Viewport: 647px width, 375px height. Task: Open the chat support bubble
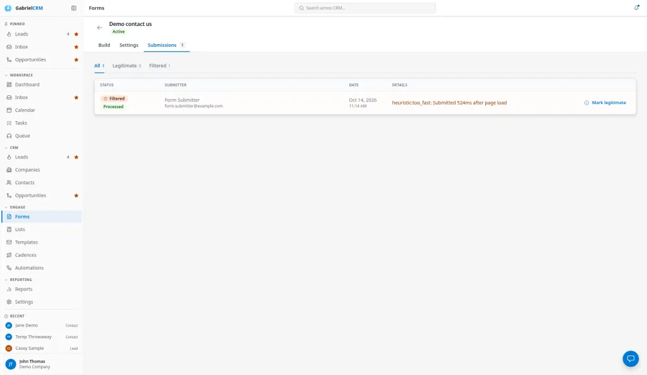[631, 359]
